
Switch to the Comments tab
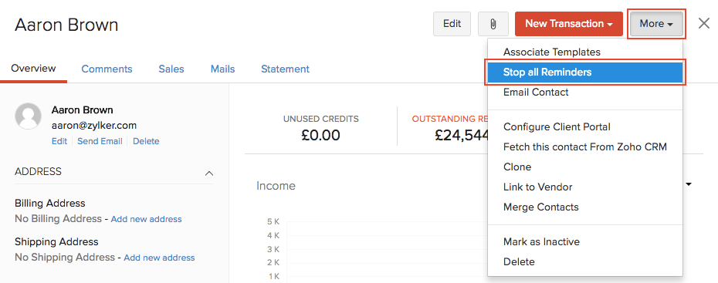[107, 69]
